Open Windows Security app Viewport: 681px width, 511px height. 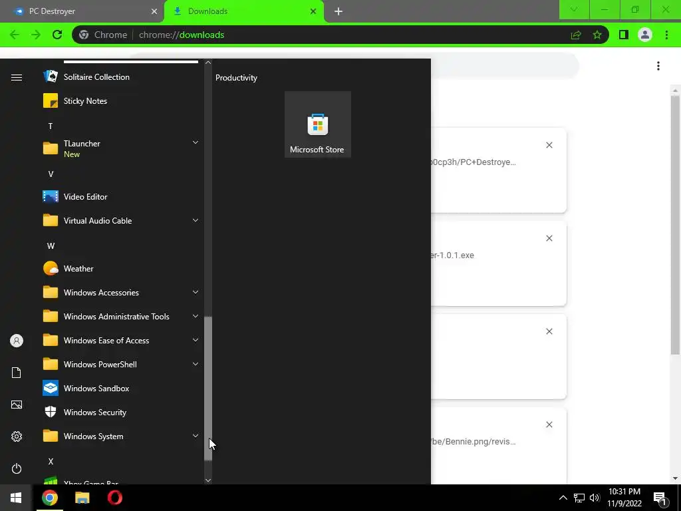coord(122,413)
